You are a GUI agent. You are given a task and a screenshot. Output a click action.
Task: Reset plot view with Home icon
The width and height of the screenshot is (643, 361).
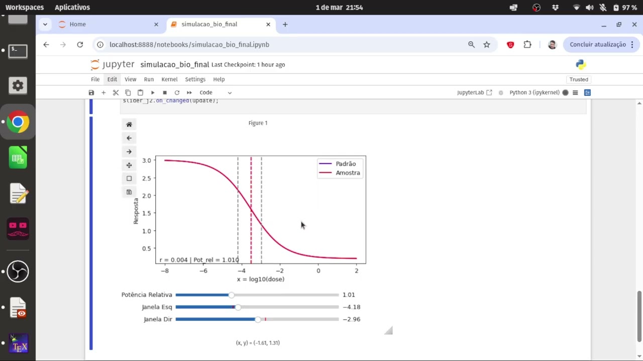[129, 124]
